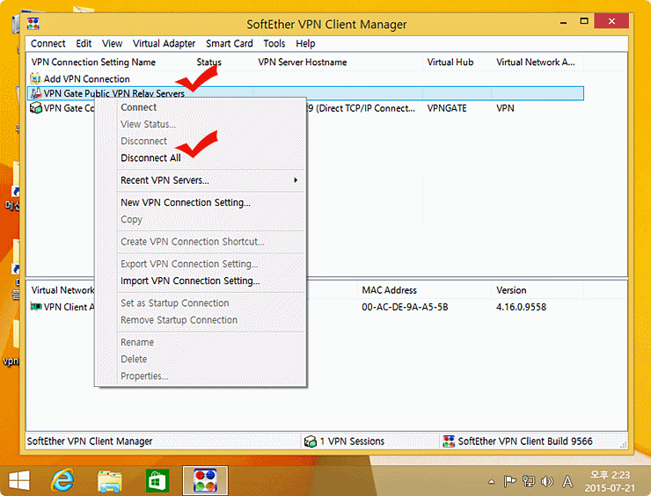Choose Import VPN Connection Setting...
The image size is (651, 496).
[201, 281]
